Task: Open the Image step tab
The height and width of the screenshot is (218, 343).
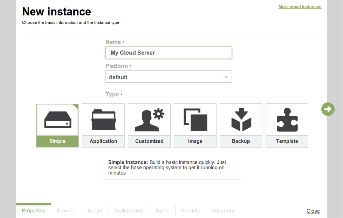Action: (x=95, y=211)
